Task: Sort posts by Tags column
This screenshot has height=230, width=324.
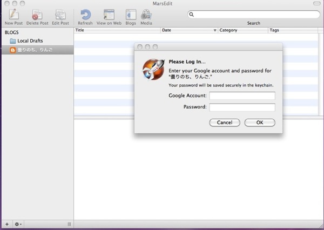Action: [293, 30]
